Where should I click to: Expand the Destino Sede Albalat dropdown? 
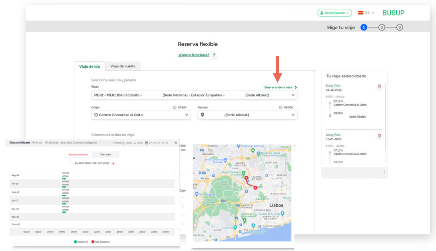(247, 115)
